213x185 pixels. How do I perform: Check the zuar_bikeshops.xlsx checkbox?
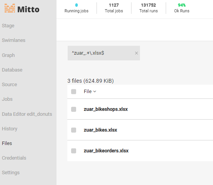73,109
